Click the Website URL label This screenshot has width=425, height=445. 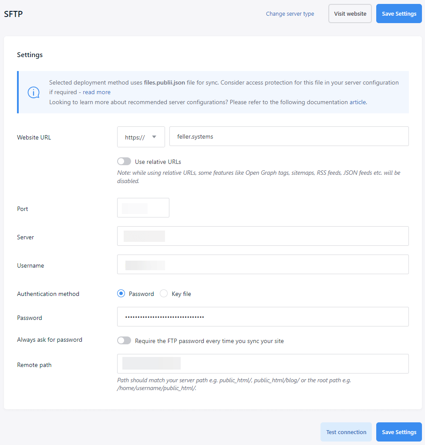click(34, 137)
